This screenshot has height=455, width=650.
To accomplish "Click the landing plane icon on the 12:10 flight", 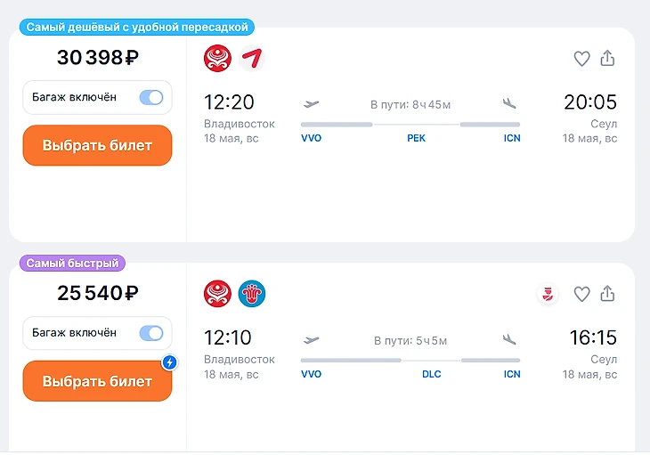I will pos(509,339).
